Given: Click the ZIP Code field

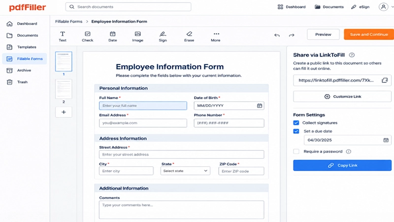Looking at the screenshot, I should [241, 171].
